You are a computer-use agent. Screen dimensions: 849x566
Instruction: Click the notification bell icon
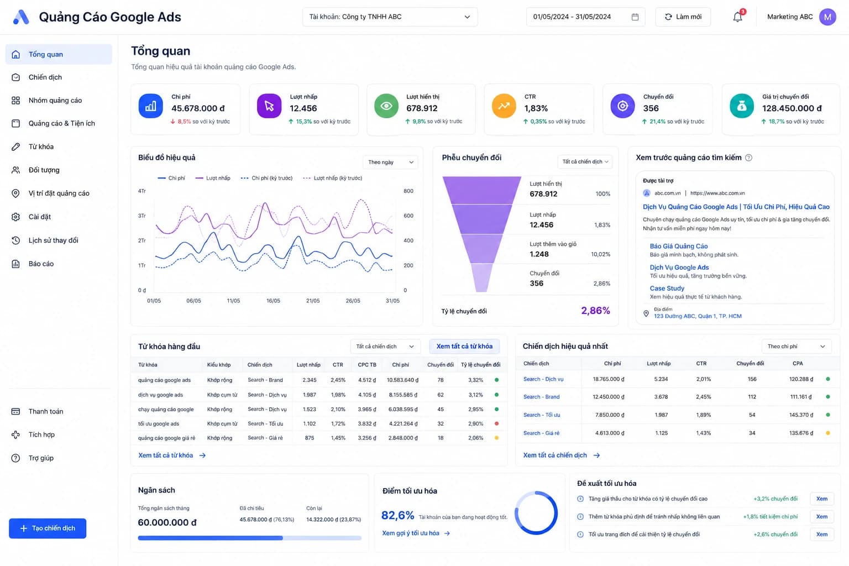click(x=737, y=17)
